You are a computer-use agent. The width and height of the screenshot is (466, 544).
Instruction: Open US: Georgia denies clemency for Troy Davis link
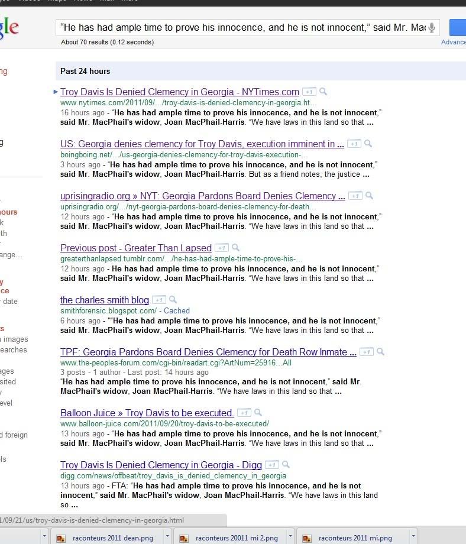tap(202, 144)
